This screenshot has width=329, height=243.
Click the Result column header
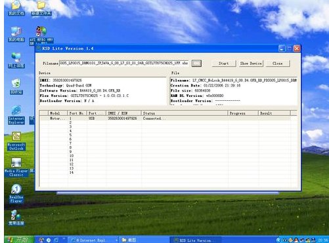[x=274, y=113]
